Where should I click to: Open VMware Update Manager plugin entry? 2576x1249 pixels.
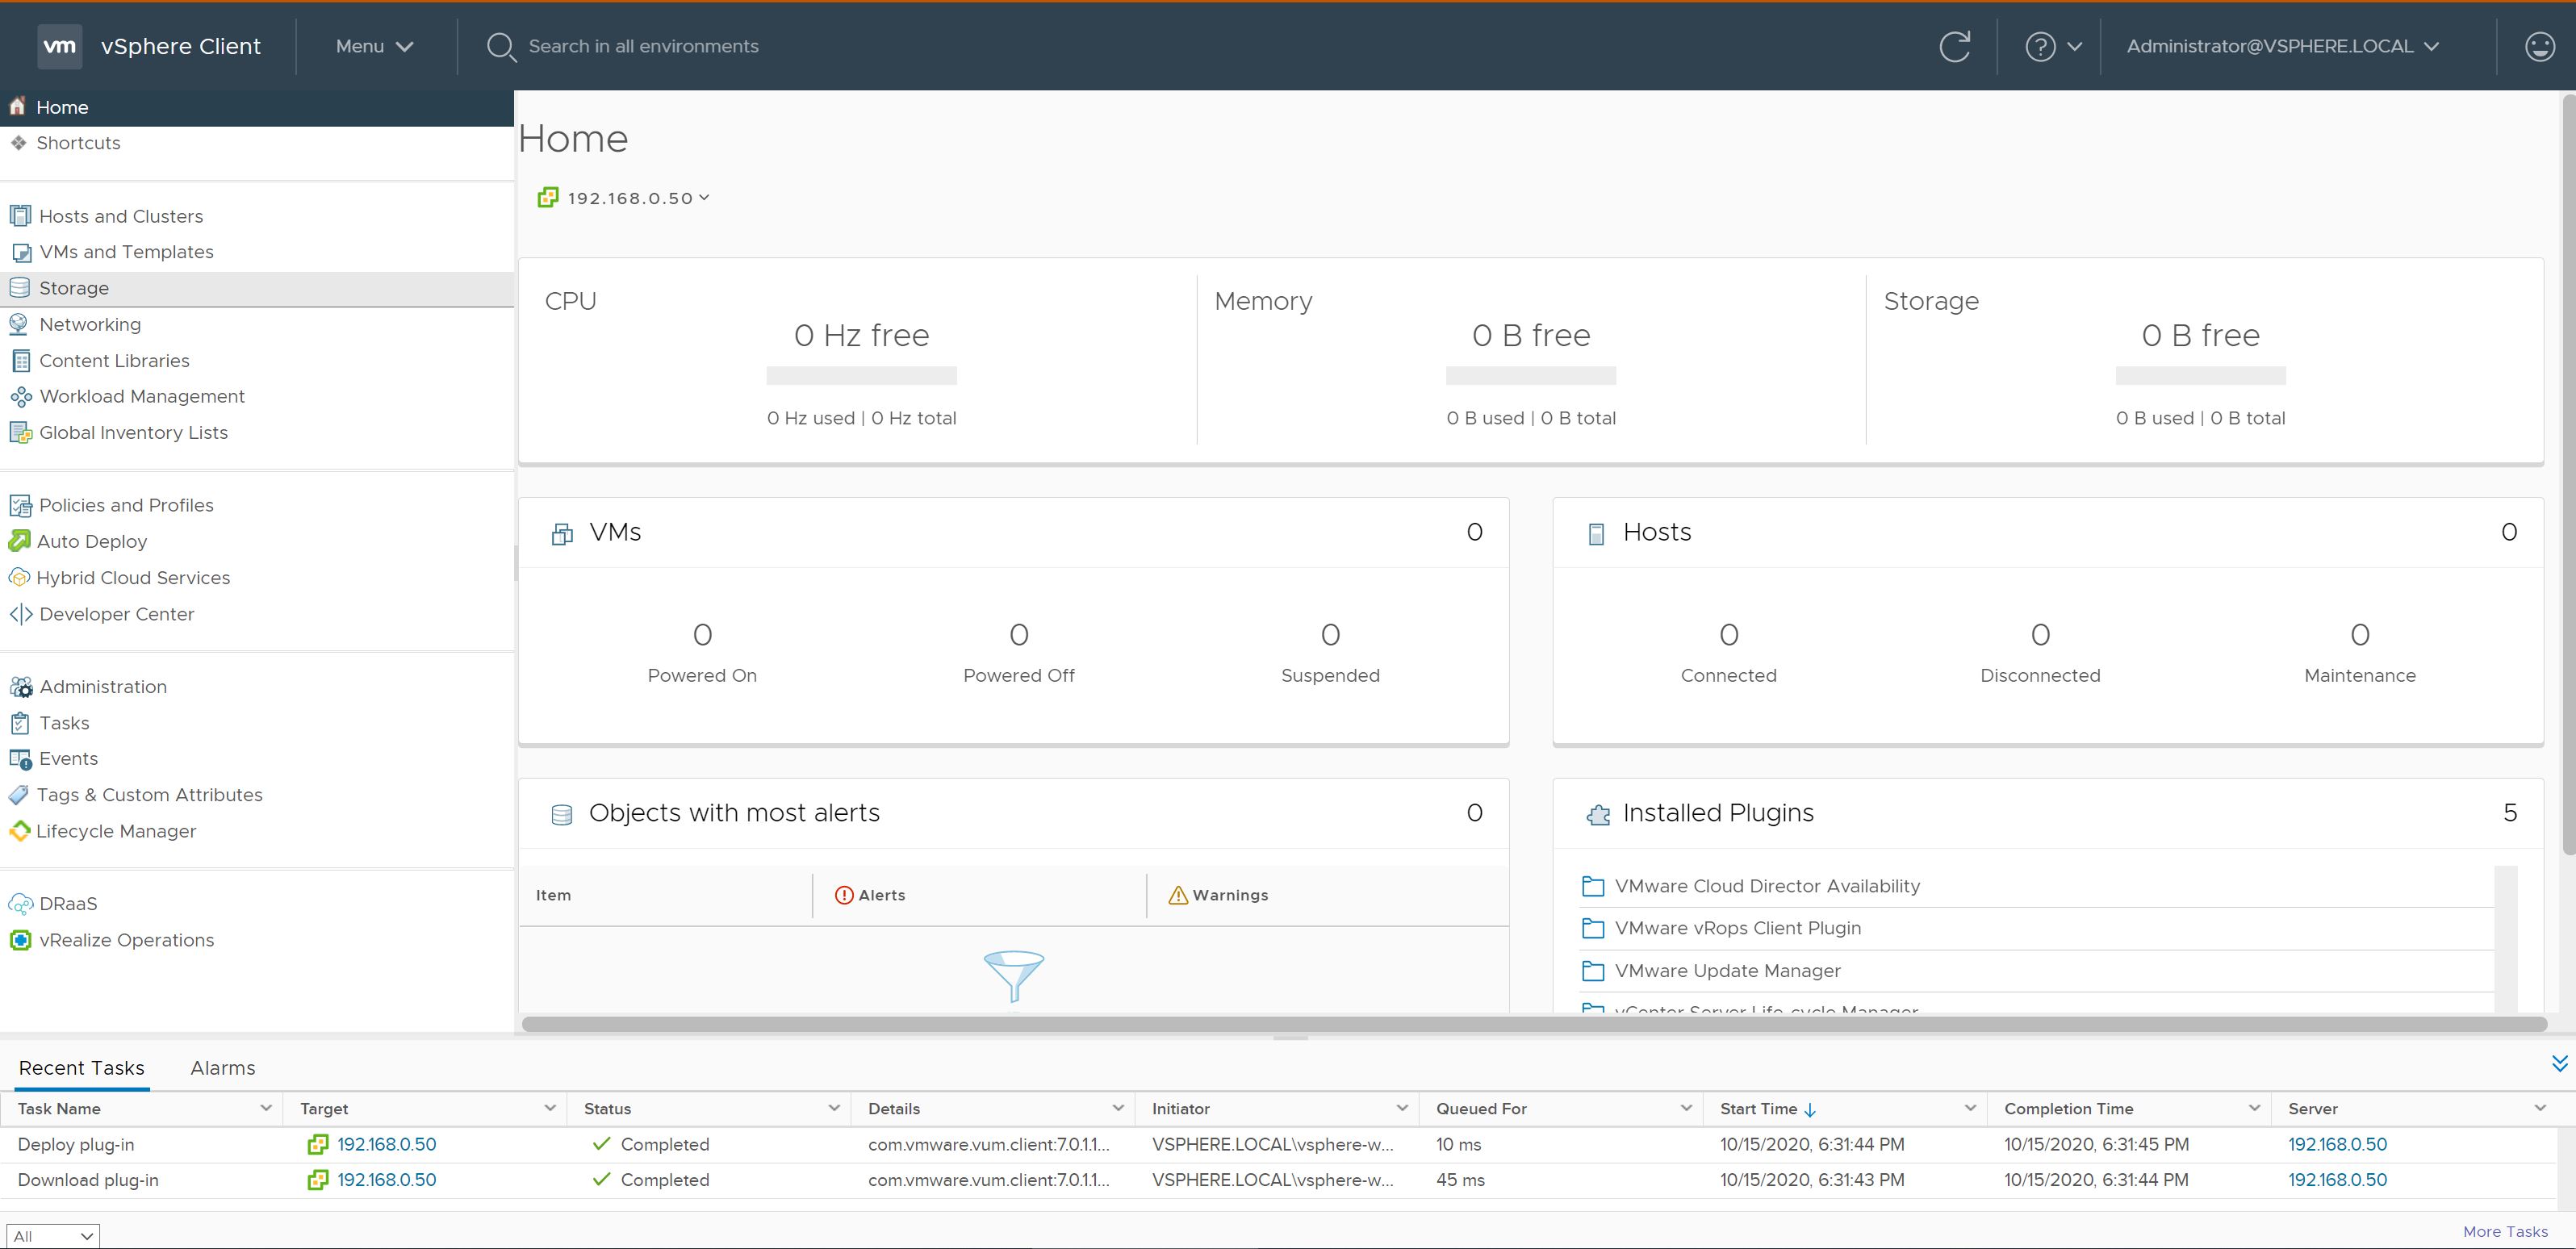point(1727,971)
